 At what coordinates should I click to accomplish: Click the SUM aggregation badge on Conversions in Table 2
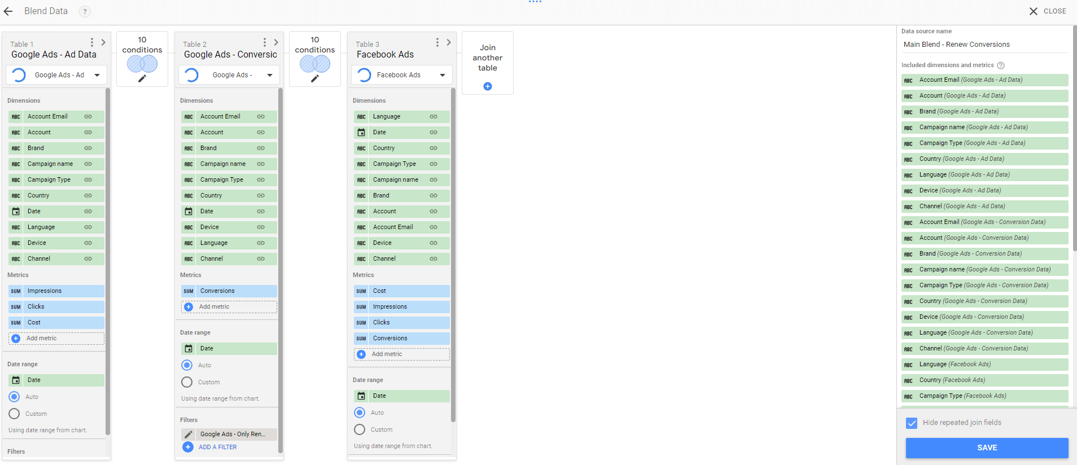pyautogui.click(x=189, y=291)
